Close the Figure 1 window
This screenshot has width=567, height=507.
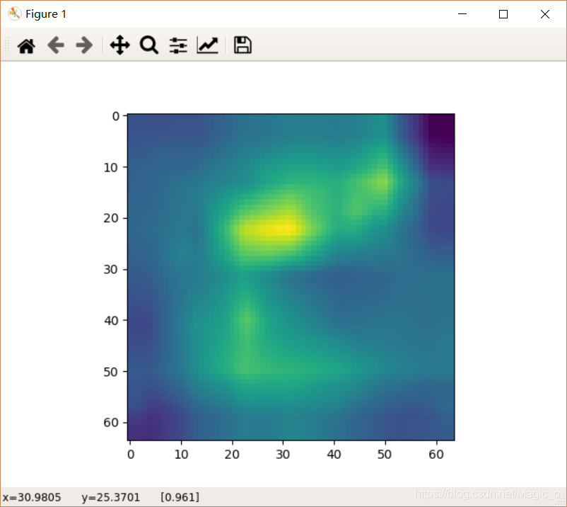[x=544, y=14]
